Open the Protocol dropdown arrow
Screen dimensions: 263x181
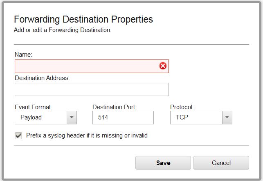pos(227,117)
